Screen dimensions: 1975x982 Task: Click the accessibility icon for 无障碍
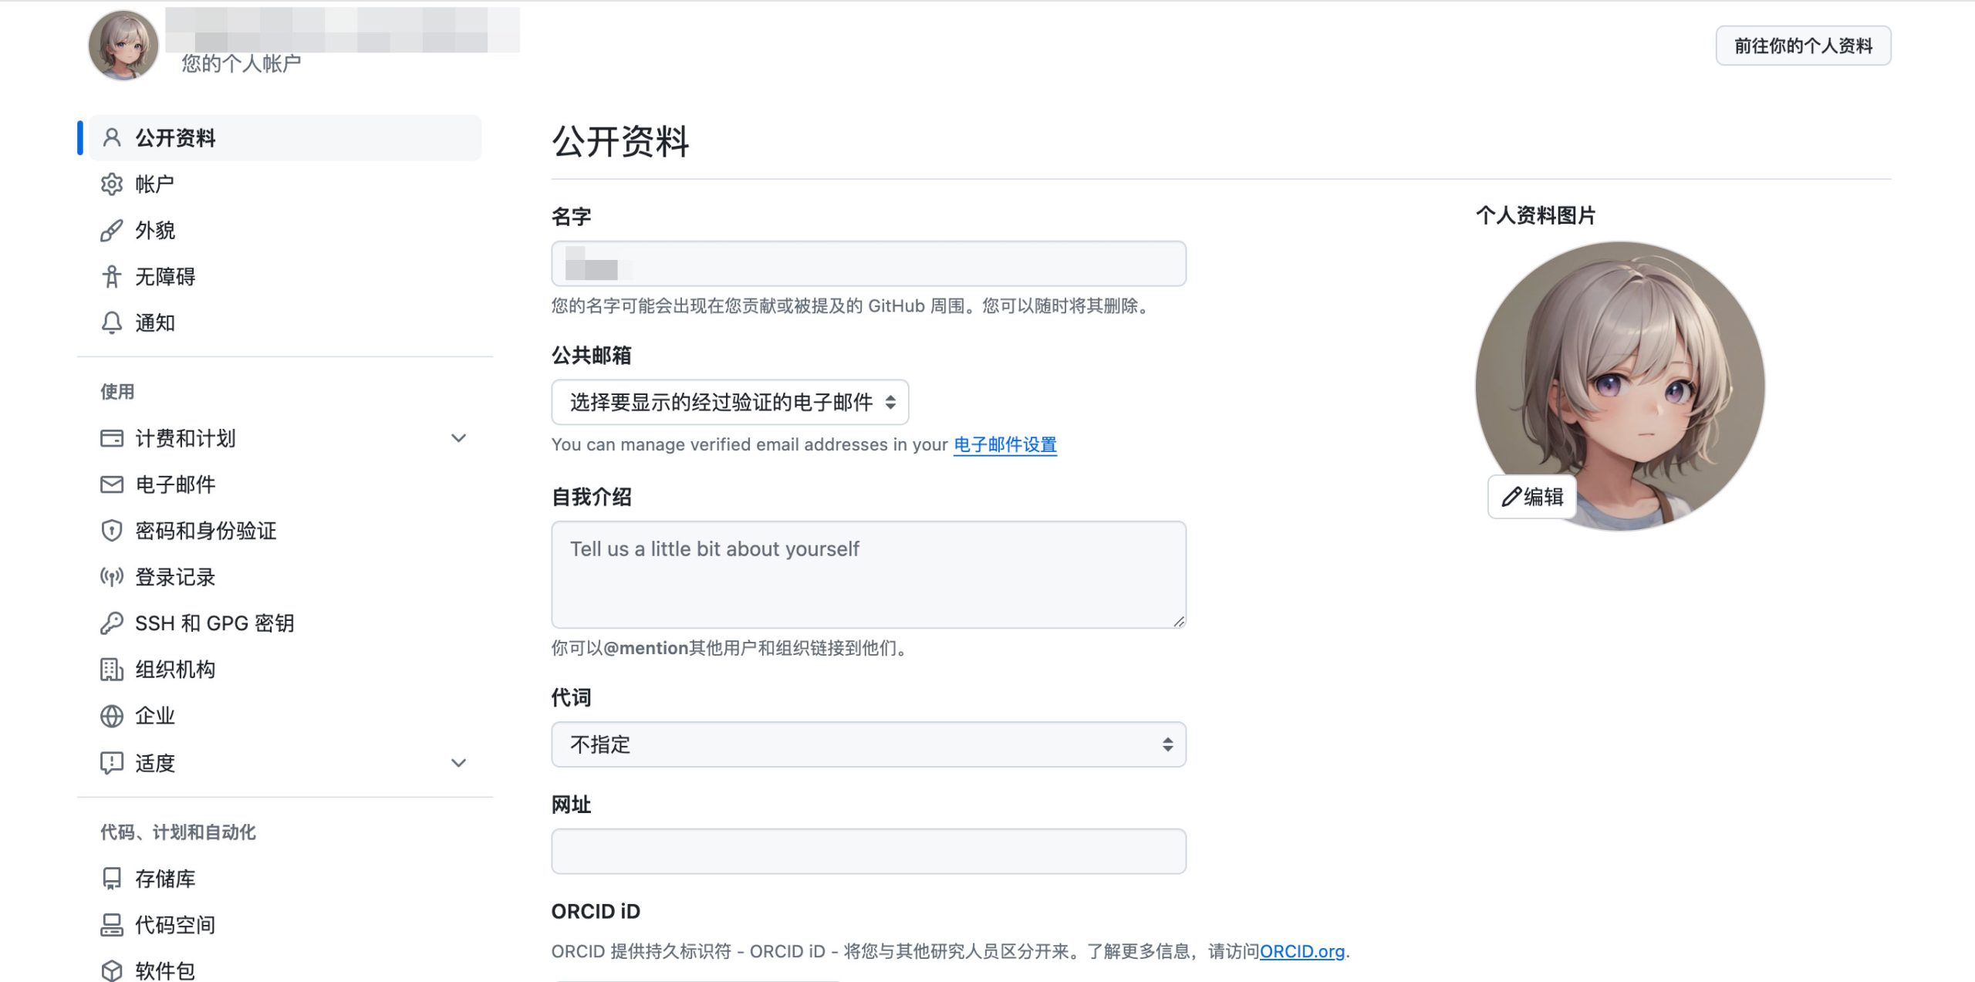tap(112, 277)
